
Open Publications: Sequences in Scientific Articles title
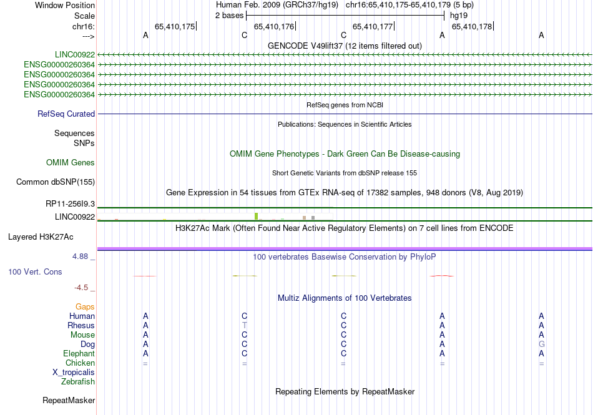345,124
